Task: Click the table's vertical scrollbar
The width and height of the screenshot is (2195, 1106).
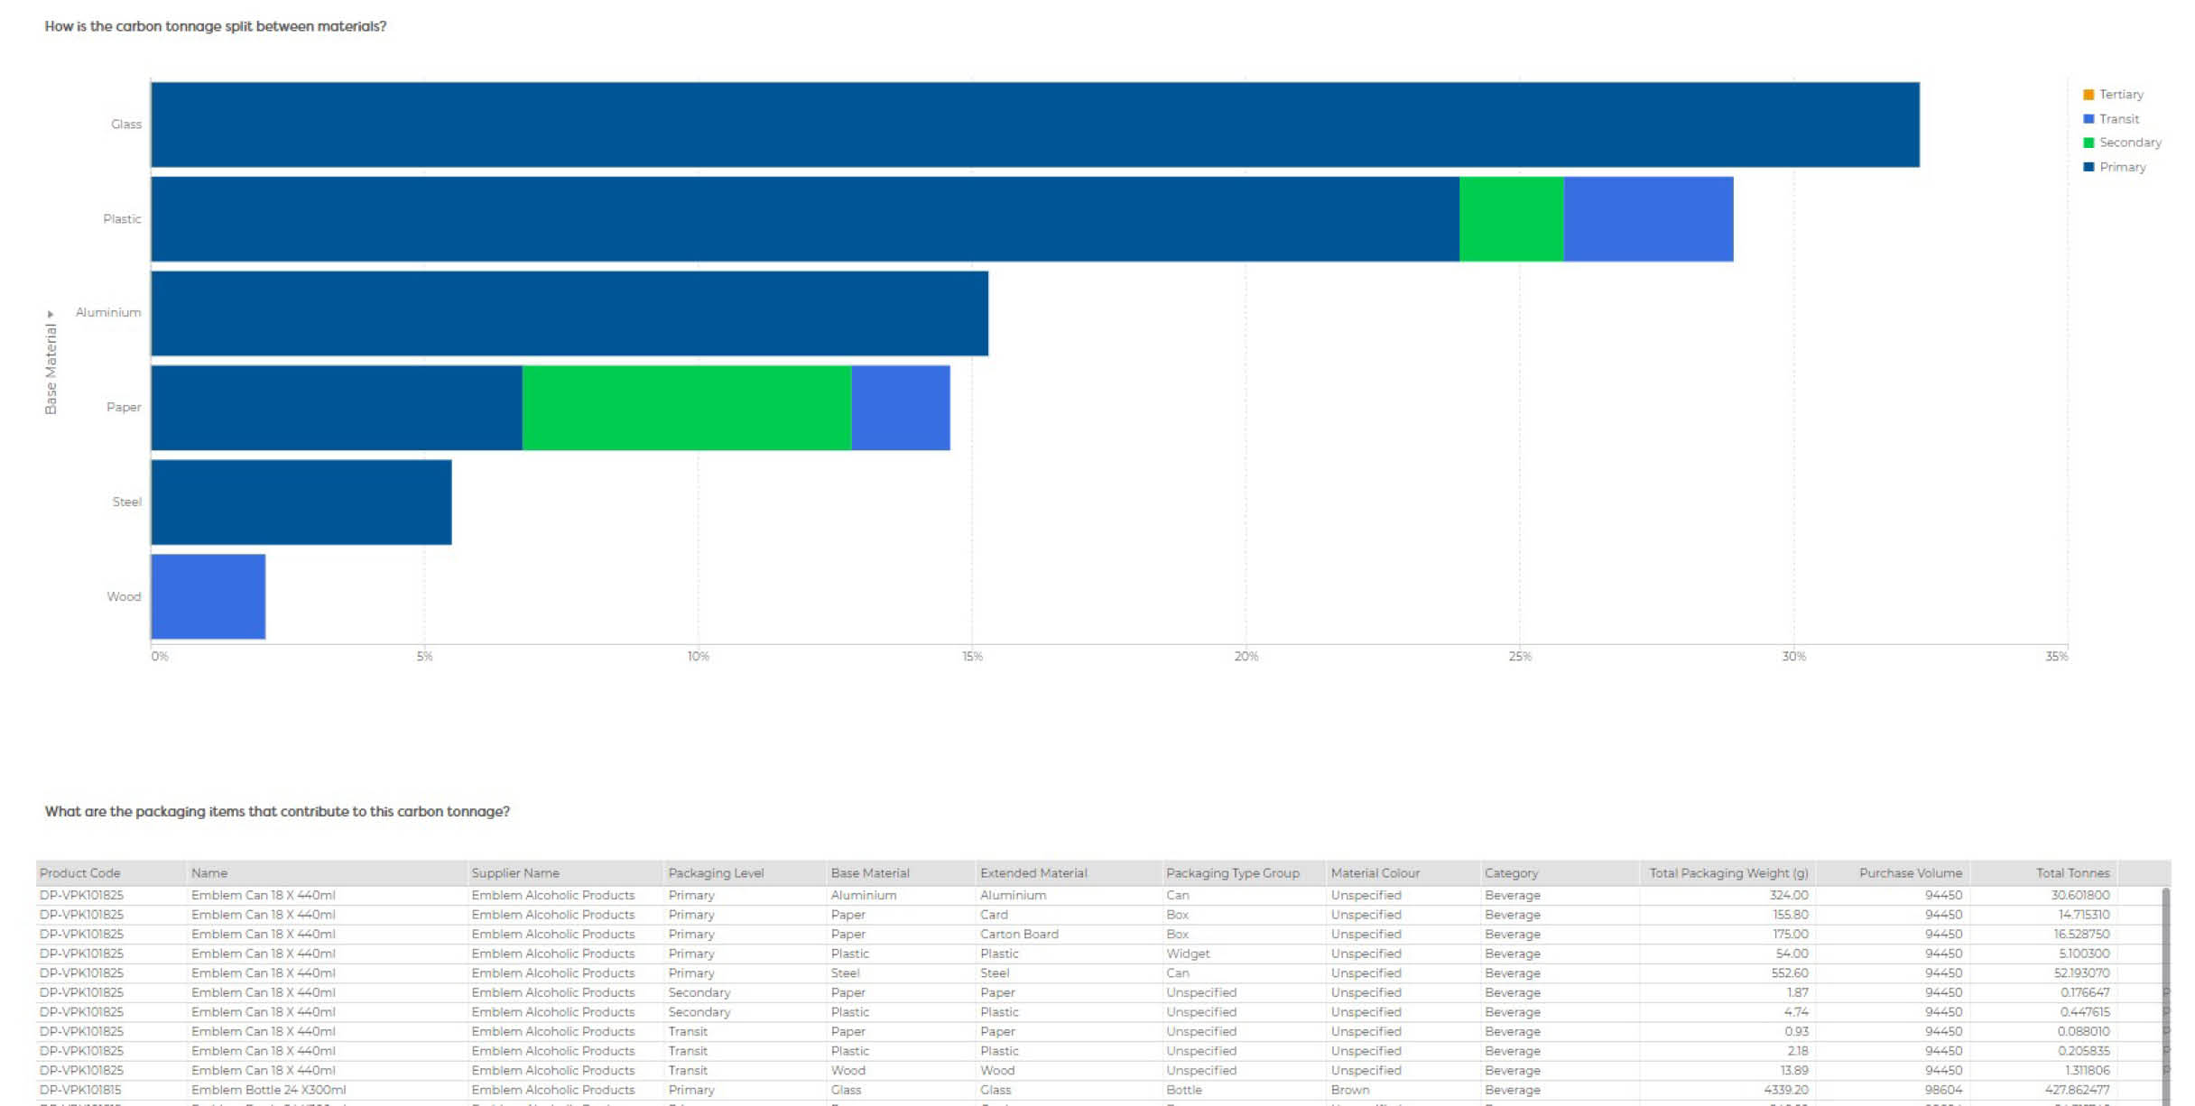Action: [x=2165, y=992]
